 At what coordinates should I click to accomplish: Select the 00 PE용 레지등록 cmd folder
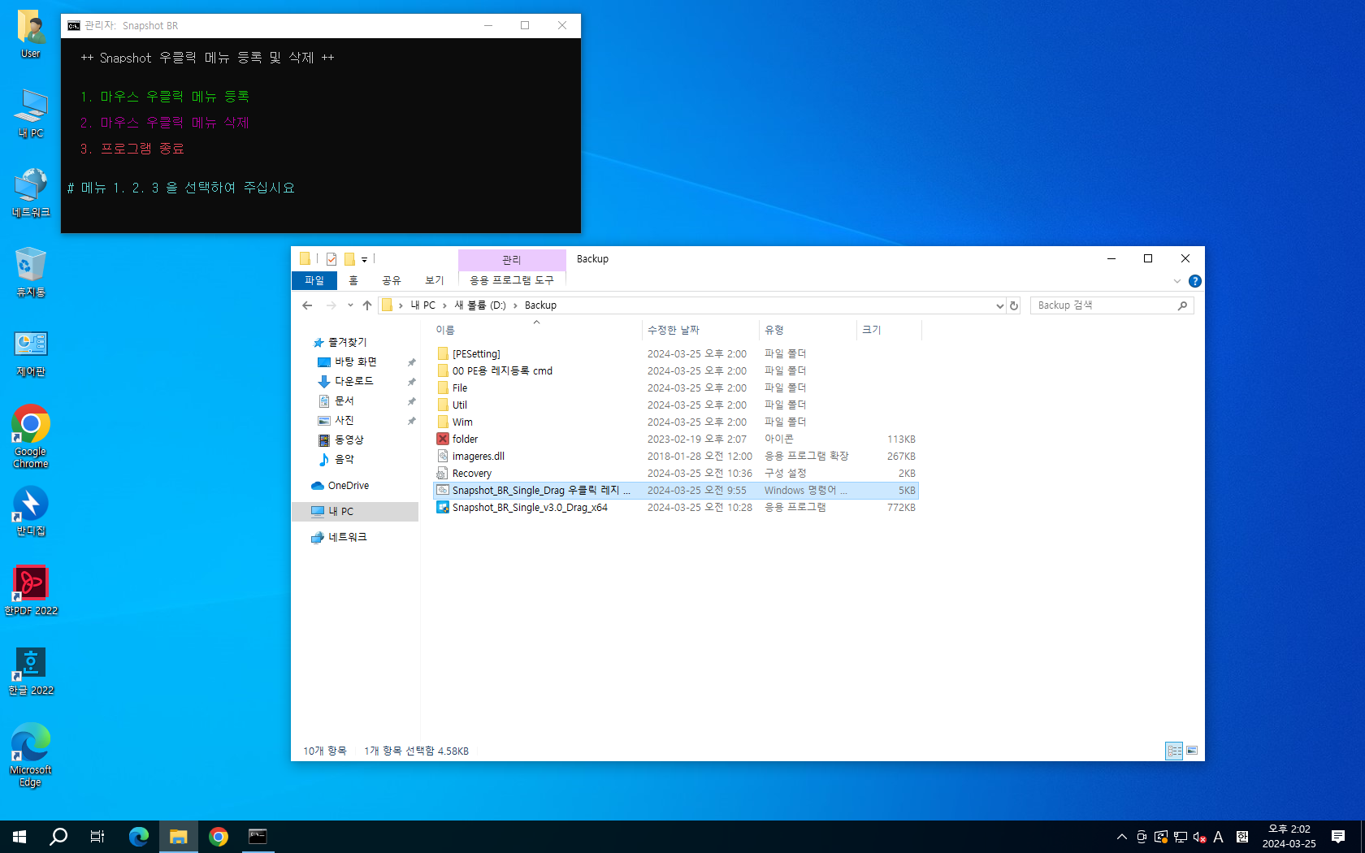(x=502, y=370)
